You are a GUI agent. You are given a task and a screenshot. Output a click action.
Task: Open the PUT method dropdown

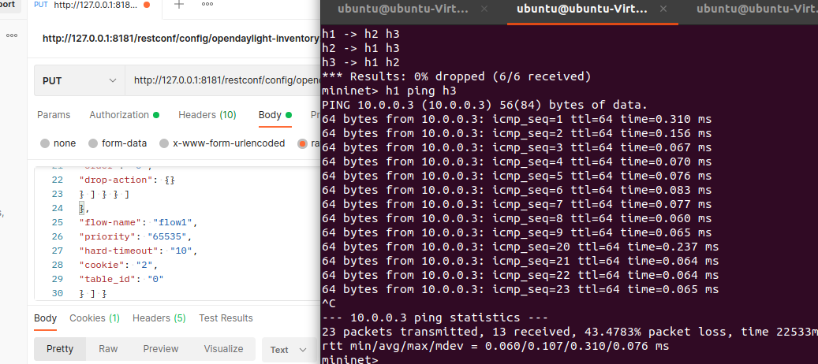tap(80, 80)
